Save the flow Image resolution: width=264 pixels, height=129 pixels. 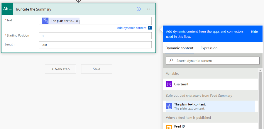97,69
